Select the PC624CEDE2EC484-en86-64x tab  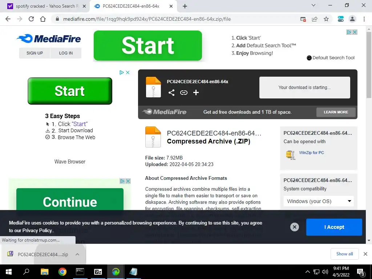[131, 6]
